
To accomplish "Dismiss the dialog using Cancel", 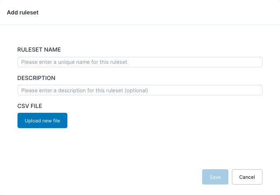I will [247, 177].
